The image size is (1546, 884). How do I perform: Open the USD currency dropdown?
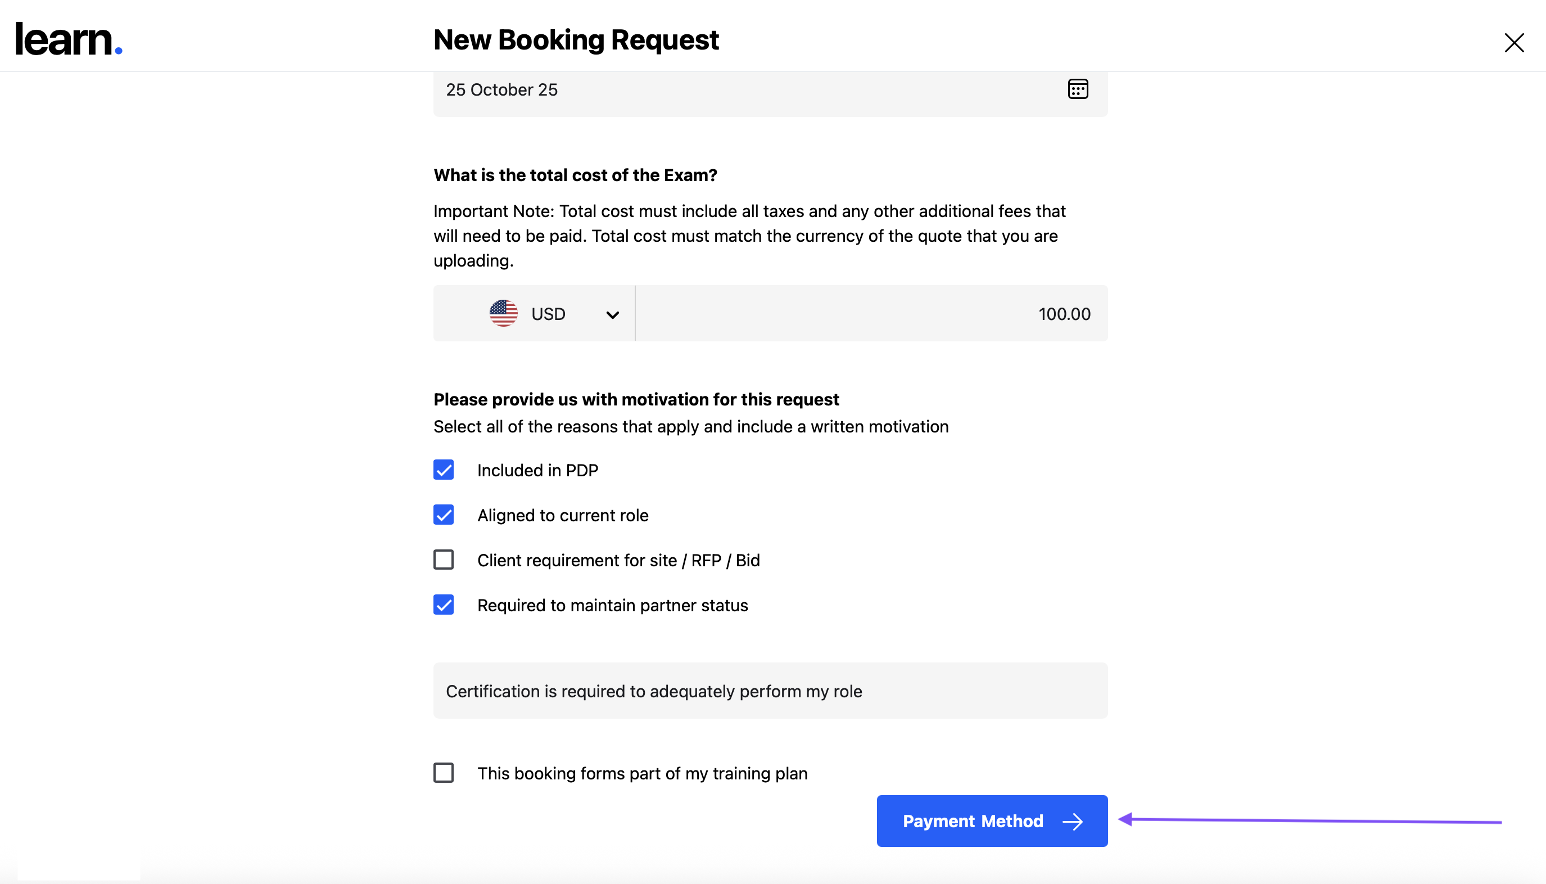tap(548, 314)
